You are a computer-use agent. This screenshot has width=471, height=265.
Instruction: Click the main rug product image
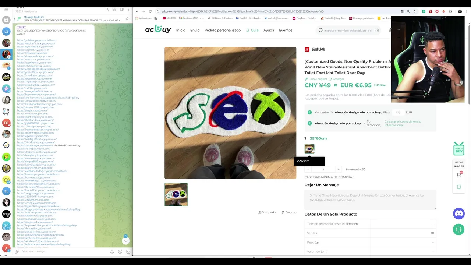coord(230,113)
